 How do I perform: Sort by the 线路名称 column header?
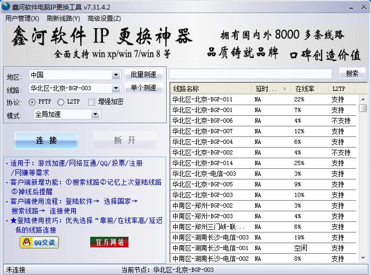click(x=211, y=89)
